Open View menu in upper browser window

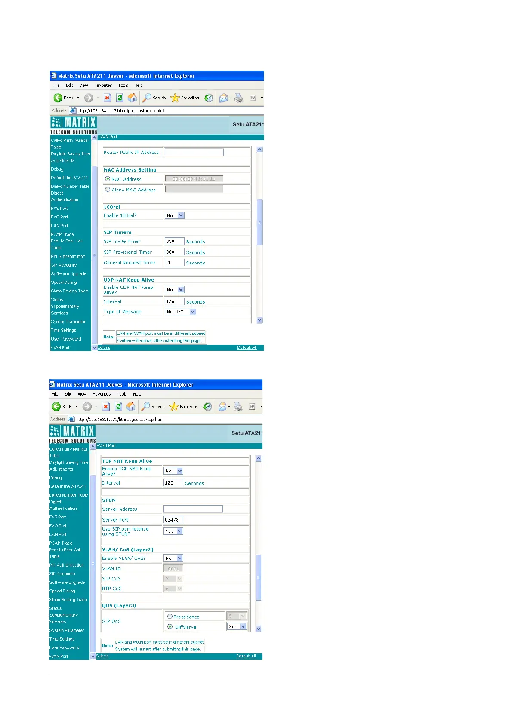tap(83, 85)
